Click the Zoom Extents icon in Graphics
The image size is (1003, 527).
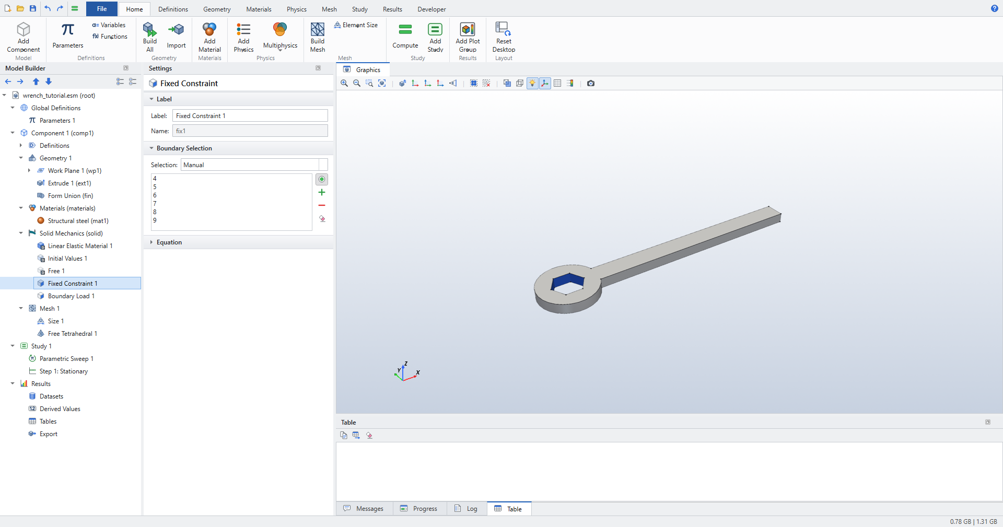pos(382,84)
